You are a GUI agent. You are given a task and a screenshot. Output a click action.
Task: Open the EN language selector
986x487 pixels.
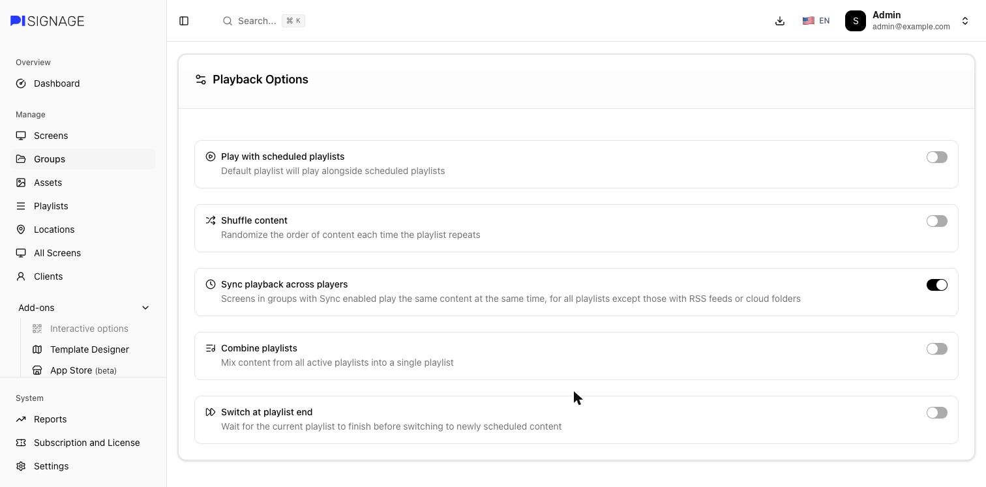pyautogui.click(x=816, y=21)
